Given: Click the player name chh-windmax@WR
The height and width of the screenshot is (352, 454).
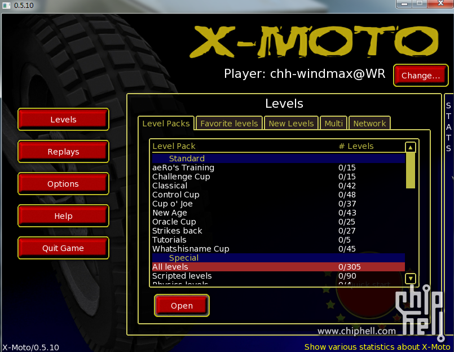Looking at the screenshot, I should [328, 74].
